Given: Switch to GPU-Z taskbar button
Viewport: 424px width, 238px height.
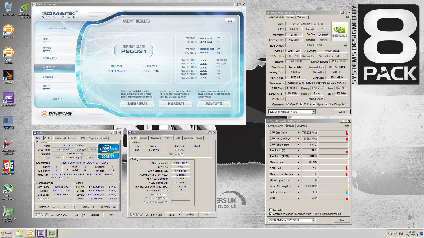Looking at the screenshot, I should tap(52, 233).
